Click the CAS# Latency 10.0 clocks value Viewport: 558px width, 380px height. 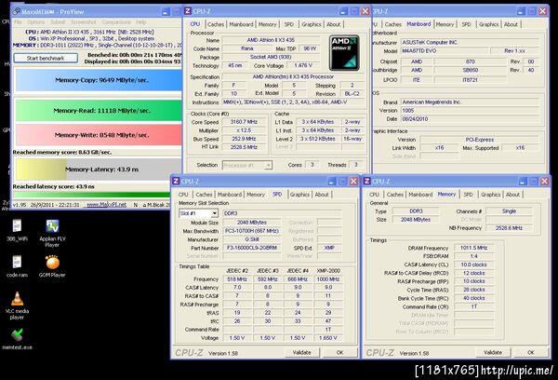pos(473,265)
